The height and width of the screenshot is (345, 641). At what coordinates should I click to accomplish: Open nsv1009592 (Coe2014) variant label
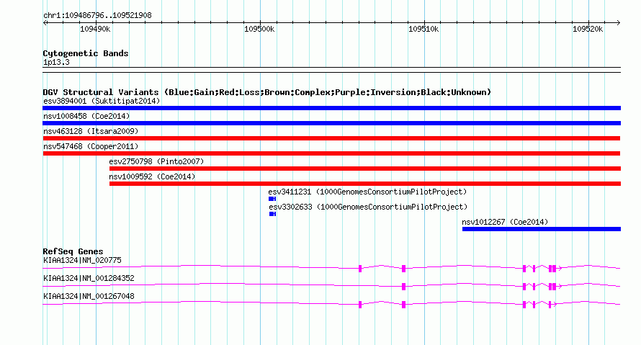pos(152,176)
